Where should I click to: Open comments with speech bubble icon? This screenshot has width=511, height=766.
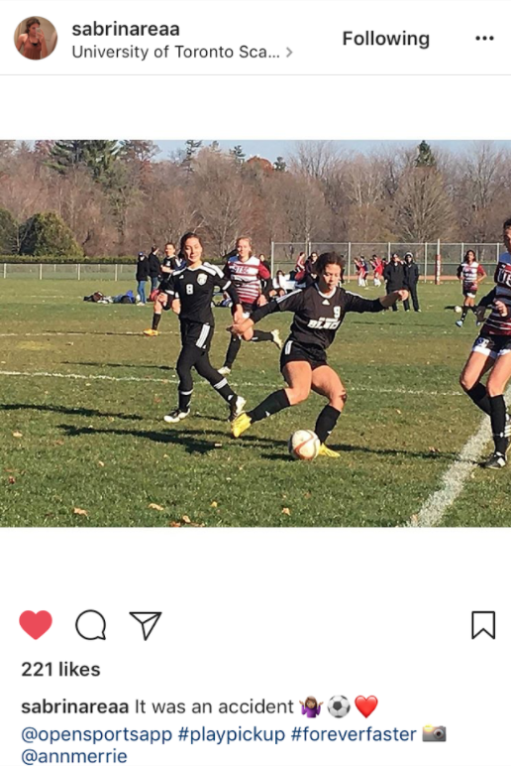(x=91, y=625)
